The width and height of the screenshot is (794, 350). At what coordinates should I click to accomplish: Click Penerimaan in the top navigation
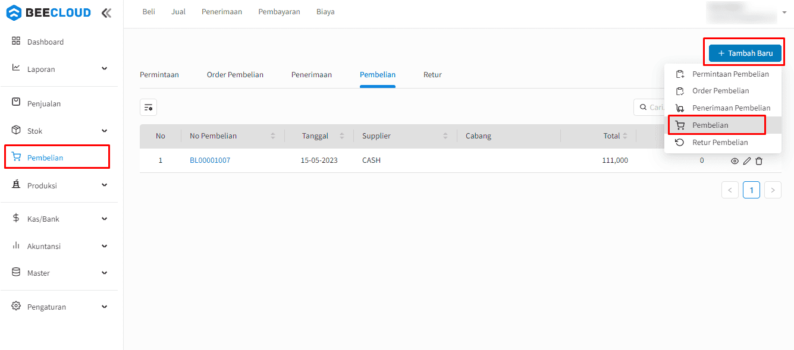click(x=222, y=12)
